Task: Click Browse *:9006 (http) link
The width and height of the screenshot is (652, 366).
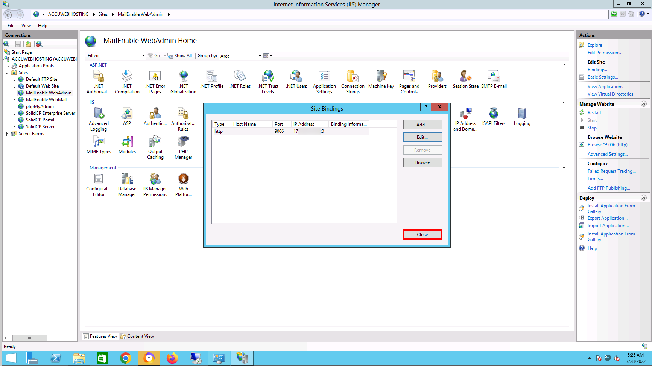Action: 608,145
